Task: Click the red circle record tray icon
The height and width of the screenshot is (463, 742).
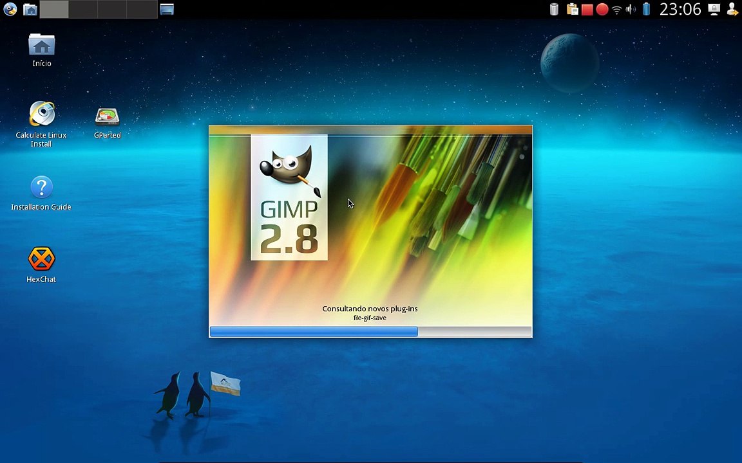Action: (602, 10)
